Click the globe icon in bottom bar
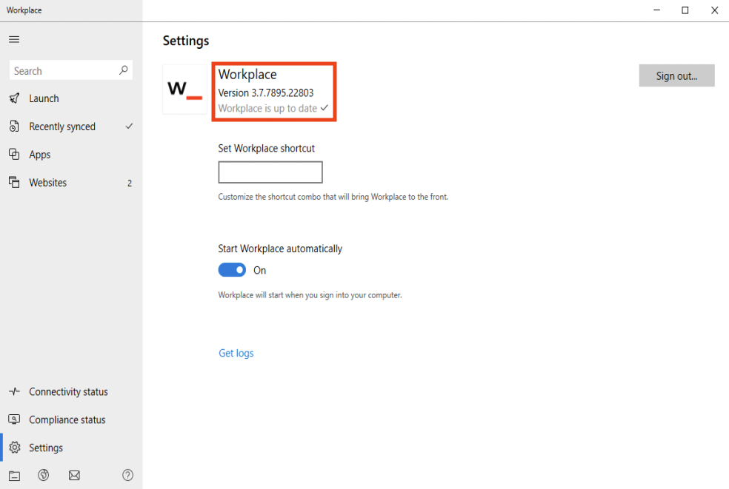This screenshot has height=489, width=729. (43, 475)
